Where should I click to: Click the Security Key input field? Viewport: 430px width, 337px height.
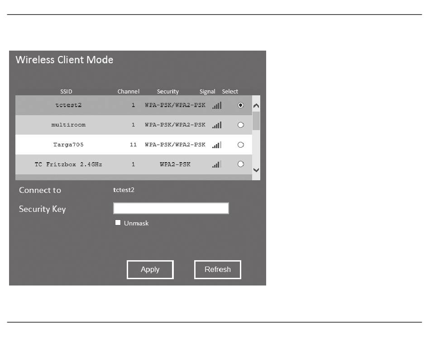(171, 208)
